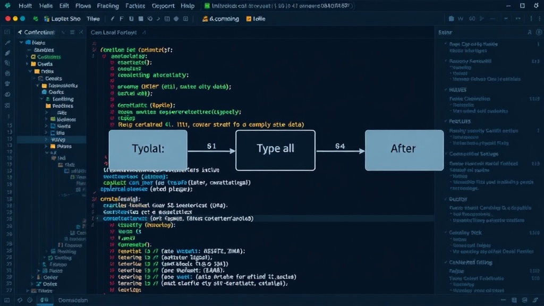The height and width of the screenshot is (306, 544).
Task: Click the vertical dots icon in top-right toolbar
Action: (531, 19)
